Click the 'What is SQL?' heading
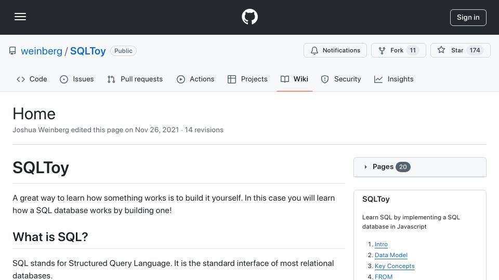 (x=50, y=237)
